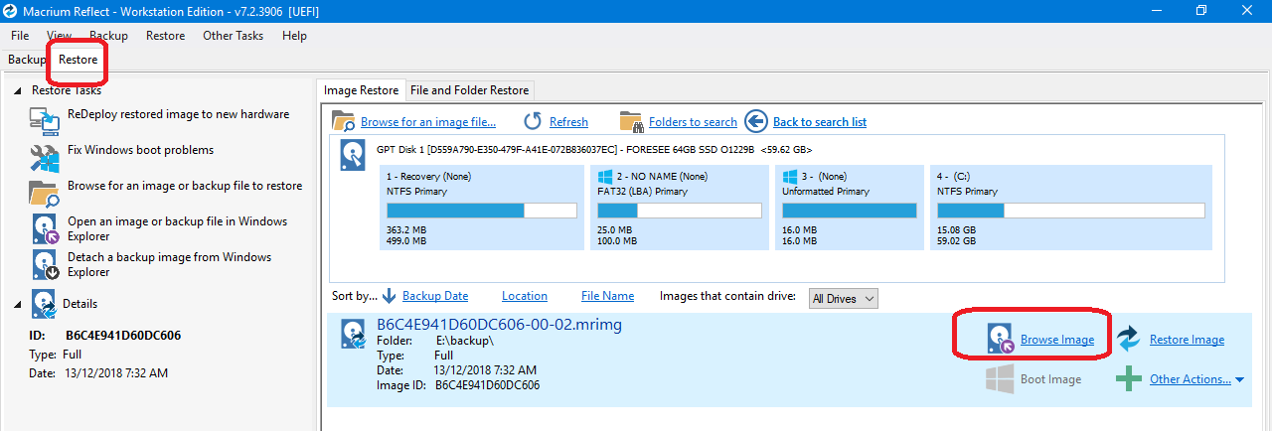The height and width of the screenshot is (431, 1272).
Task: Click the Restore Image link
Action: 1187,340
